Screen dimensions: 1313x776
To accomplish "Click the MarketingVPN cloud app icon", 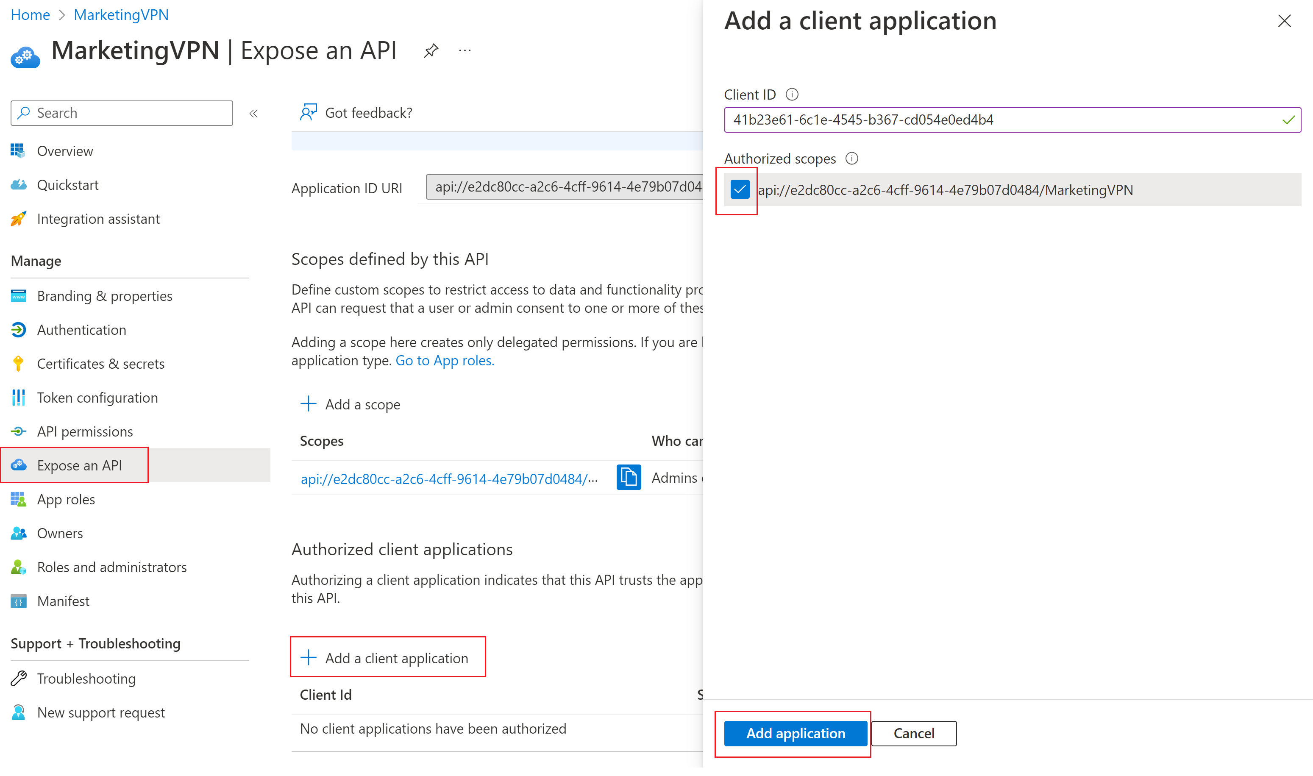I will 25,56.
